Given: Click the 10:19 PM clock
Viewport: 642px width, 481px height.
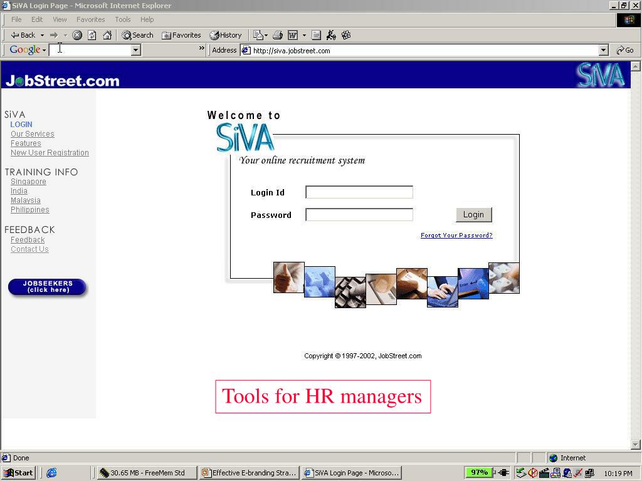Looking at the screenshot, I should click(618, 473).
